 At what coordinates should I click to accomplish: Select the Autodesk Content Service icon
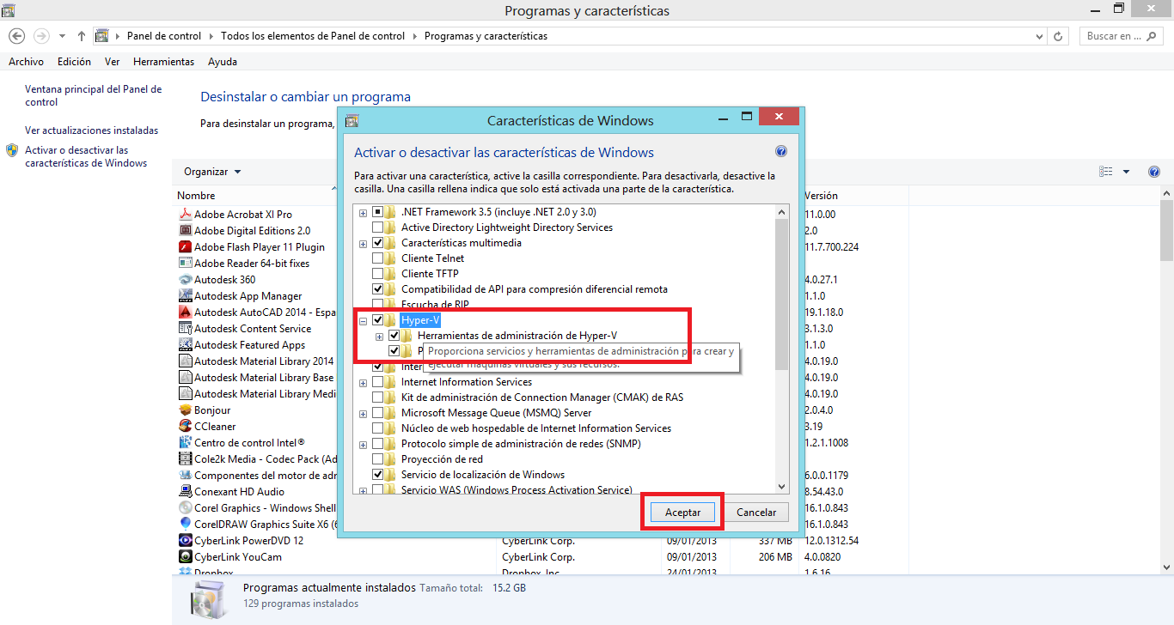pyautogui.click(x=185, y=329)
